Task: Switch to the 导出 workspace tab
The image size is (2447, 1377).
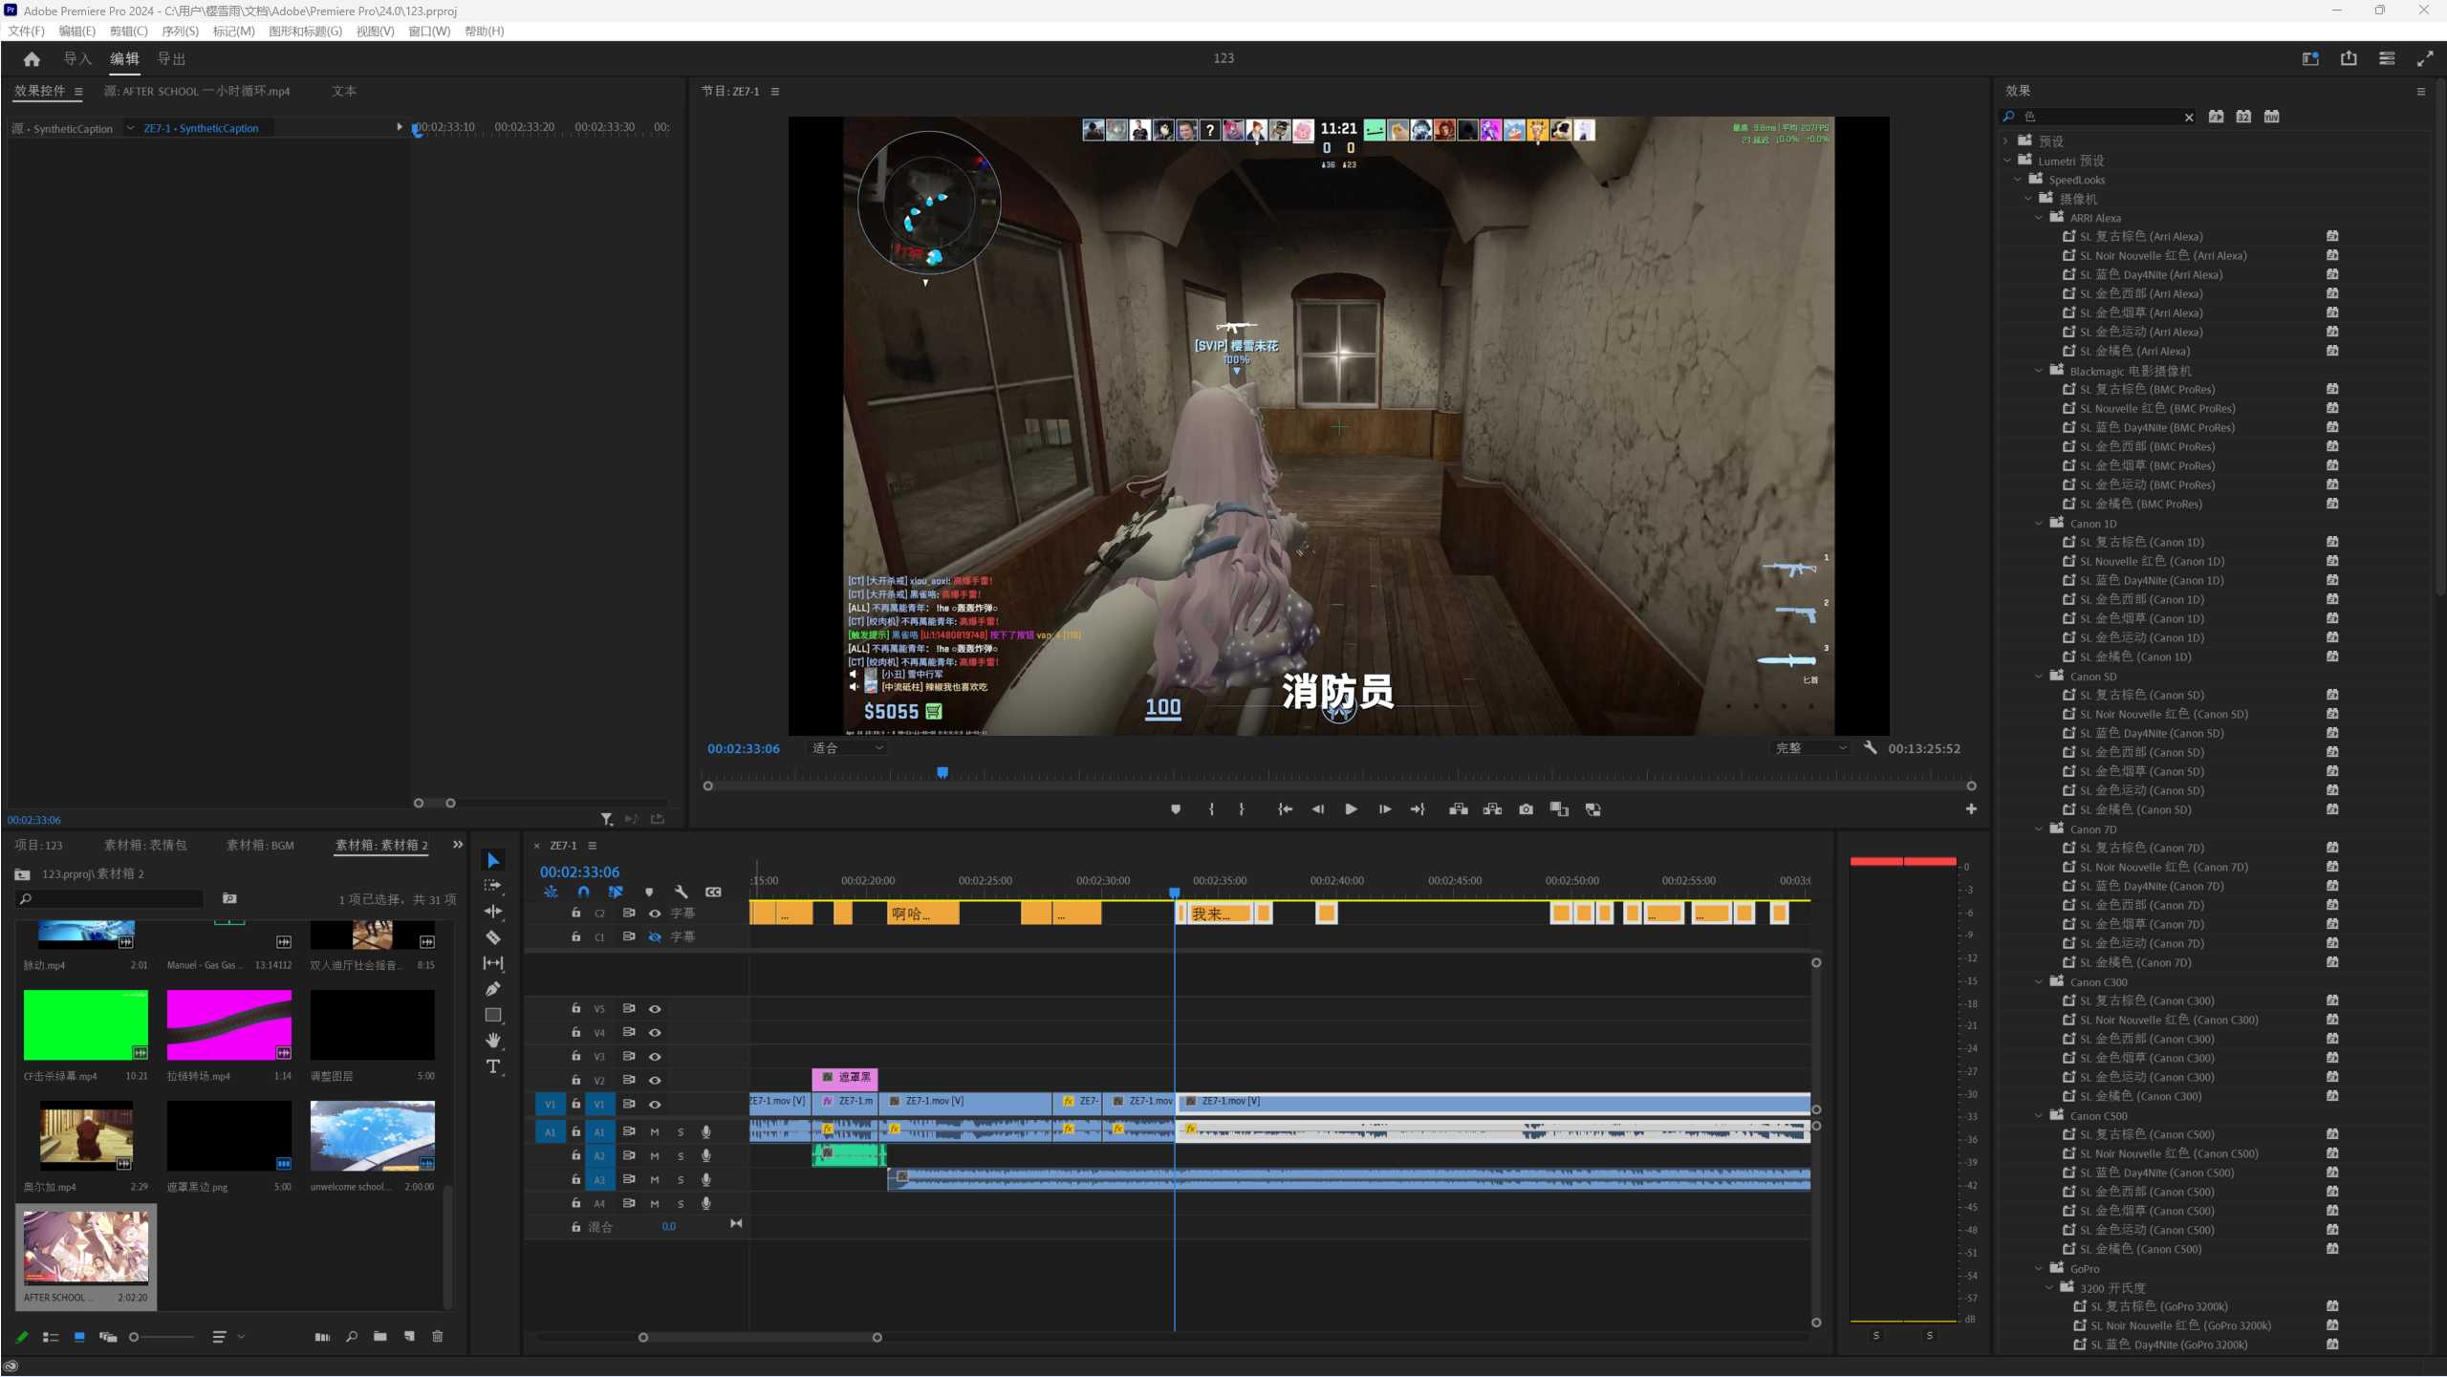Action: click(171, 59)
